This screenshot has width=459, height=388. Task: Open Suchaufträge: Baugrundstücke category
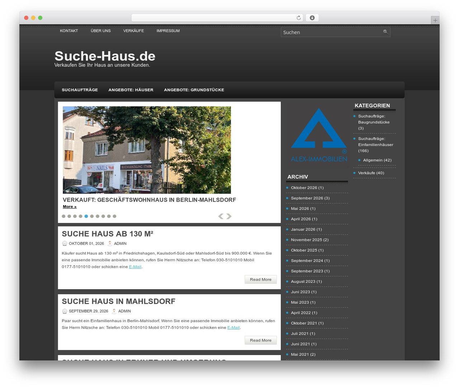coord(374,122)
